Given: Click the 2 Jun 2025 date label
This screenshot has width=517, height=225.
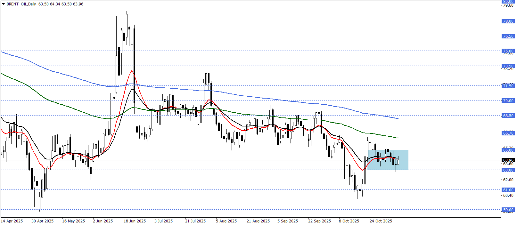Looking at the screenshot, I should [x=103, y=221].
